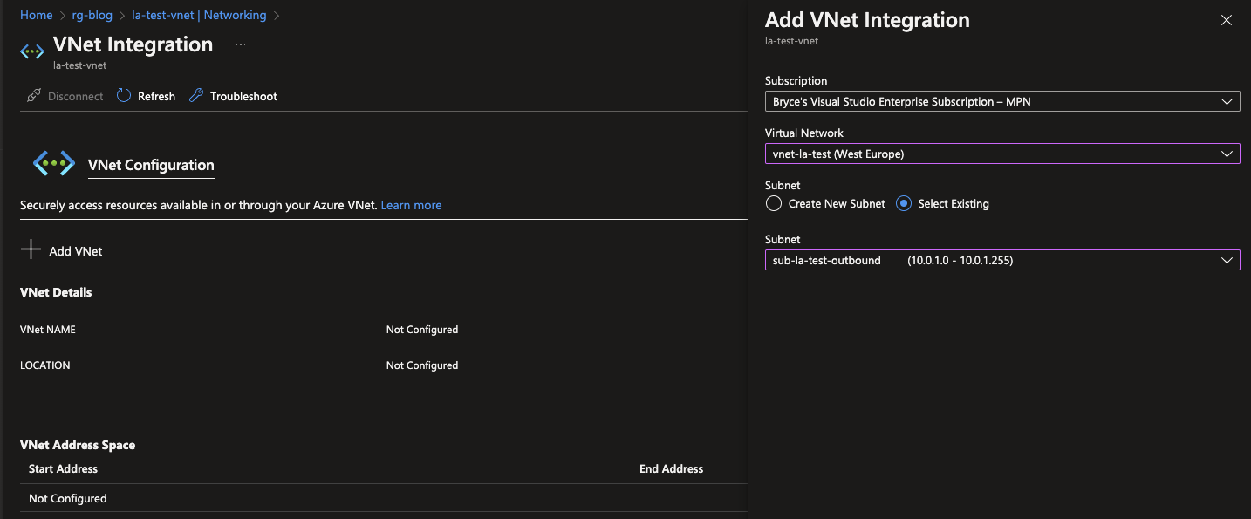Close the Add VNet Integration panel
Image resolution: width=1251 pixels, height=519 pixels.
click(1227, 20)
